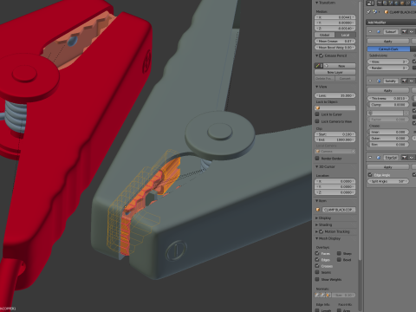Click the Subsurf modifier type icon
Image resolution: width=416 pixels, height=312 pixels.
pyautogui.click(x=379, y=31)
